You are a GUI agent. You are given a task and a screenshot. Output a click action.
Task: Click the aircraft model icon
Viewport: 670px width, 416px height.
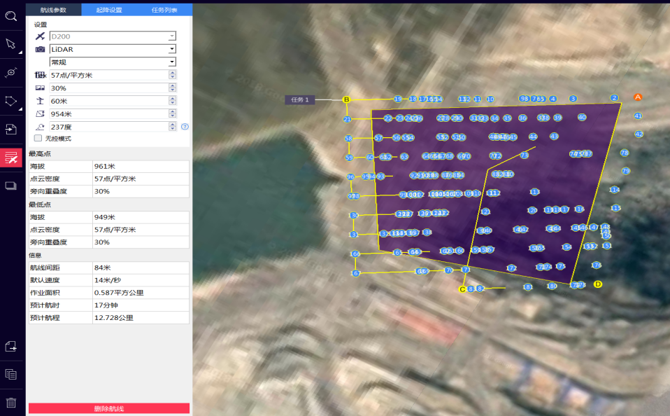40,36
